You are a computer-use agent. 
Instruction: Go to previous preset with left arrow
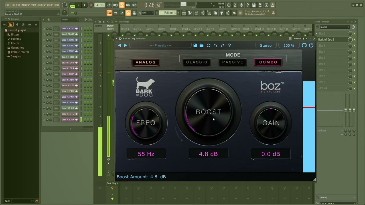pos(119,46)
